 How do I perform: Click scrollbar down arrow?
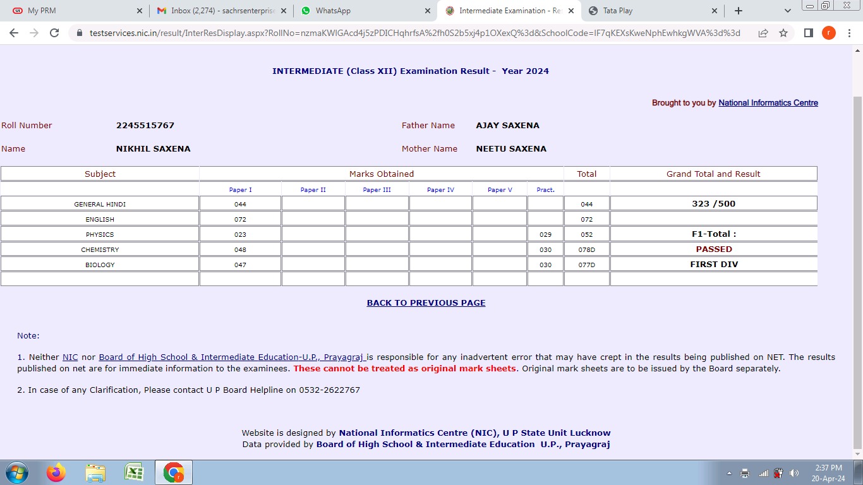point(857,454)
